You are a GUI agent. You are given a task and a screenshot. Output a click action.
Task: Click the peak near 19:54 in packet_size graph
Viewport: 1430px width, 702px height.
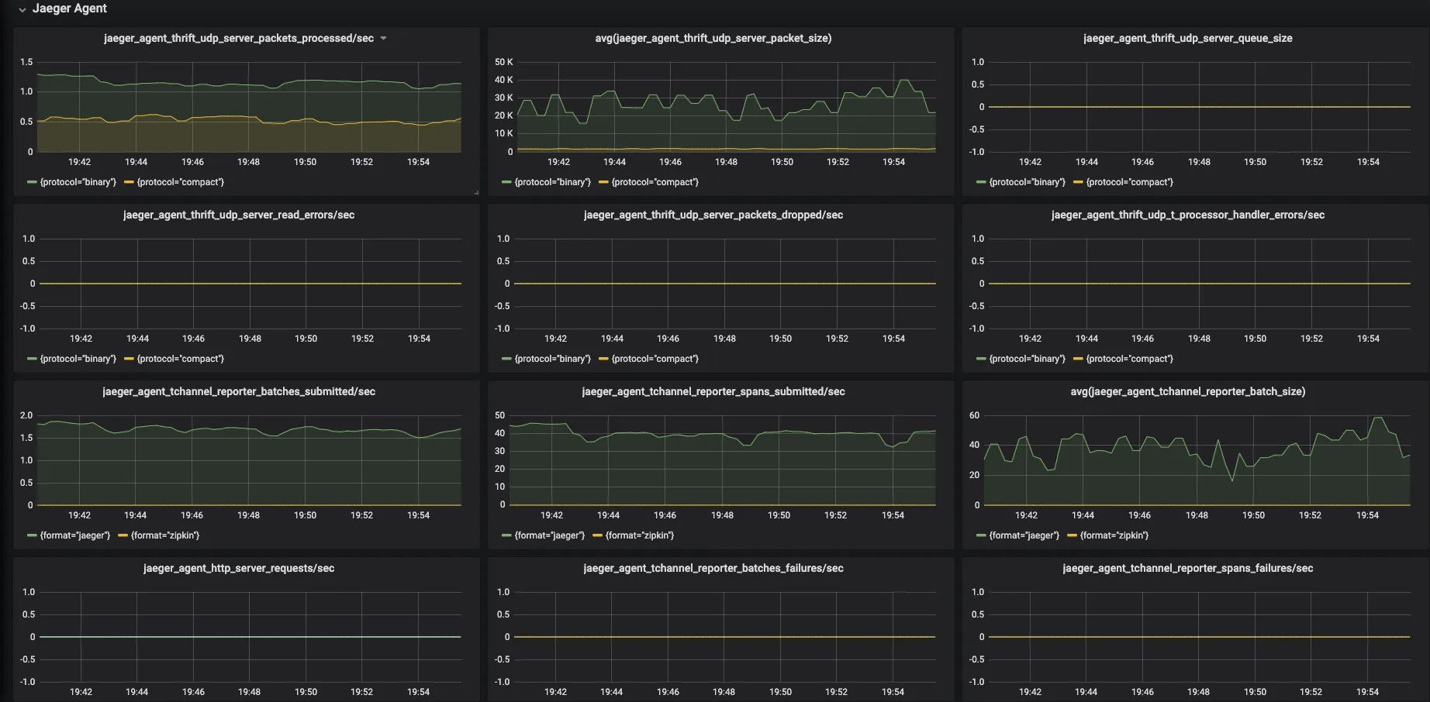coord(904,81)
